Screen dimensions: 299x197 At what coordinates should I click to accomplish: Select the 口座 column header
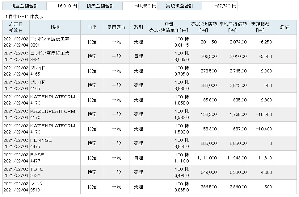point(92,27)
